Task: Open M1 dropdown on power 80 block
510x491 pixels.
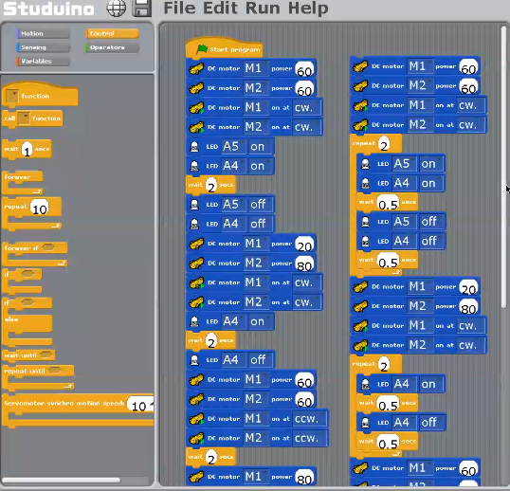Action: click(x=256, y=477)
